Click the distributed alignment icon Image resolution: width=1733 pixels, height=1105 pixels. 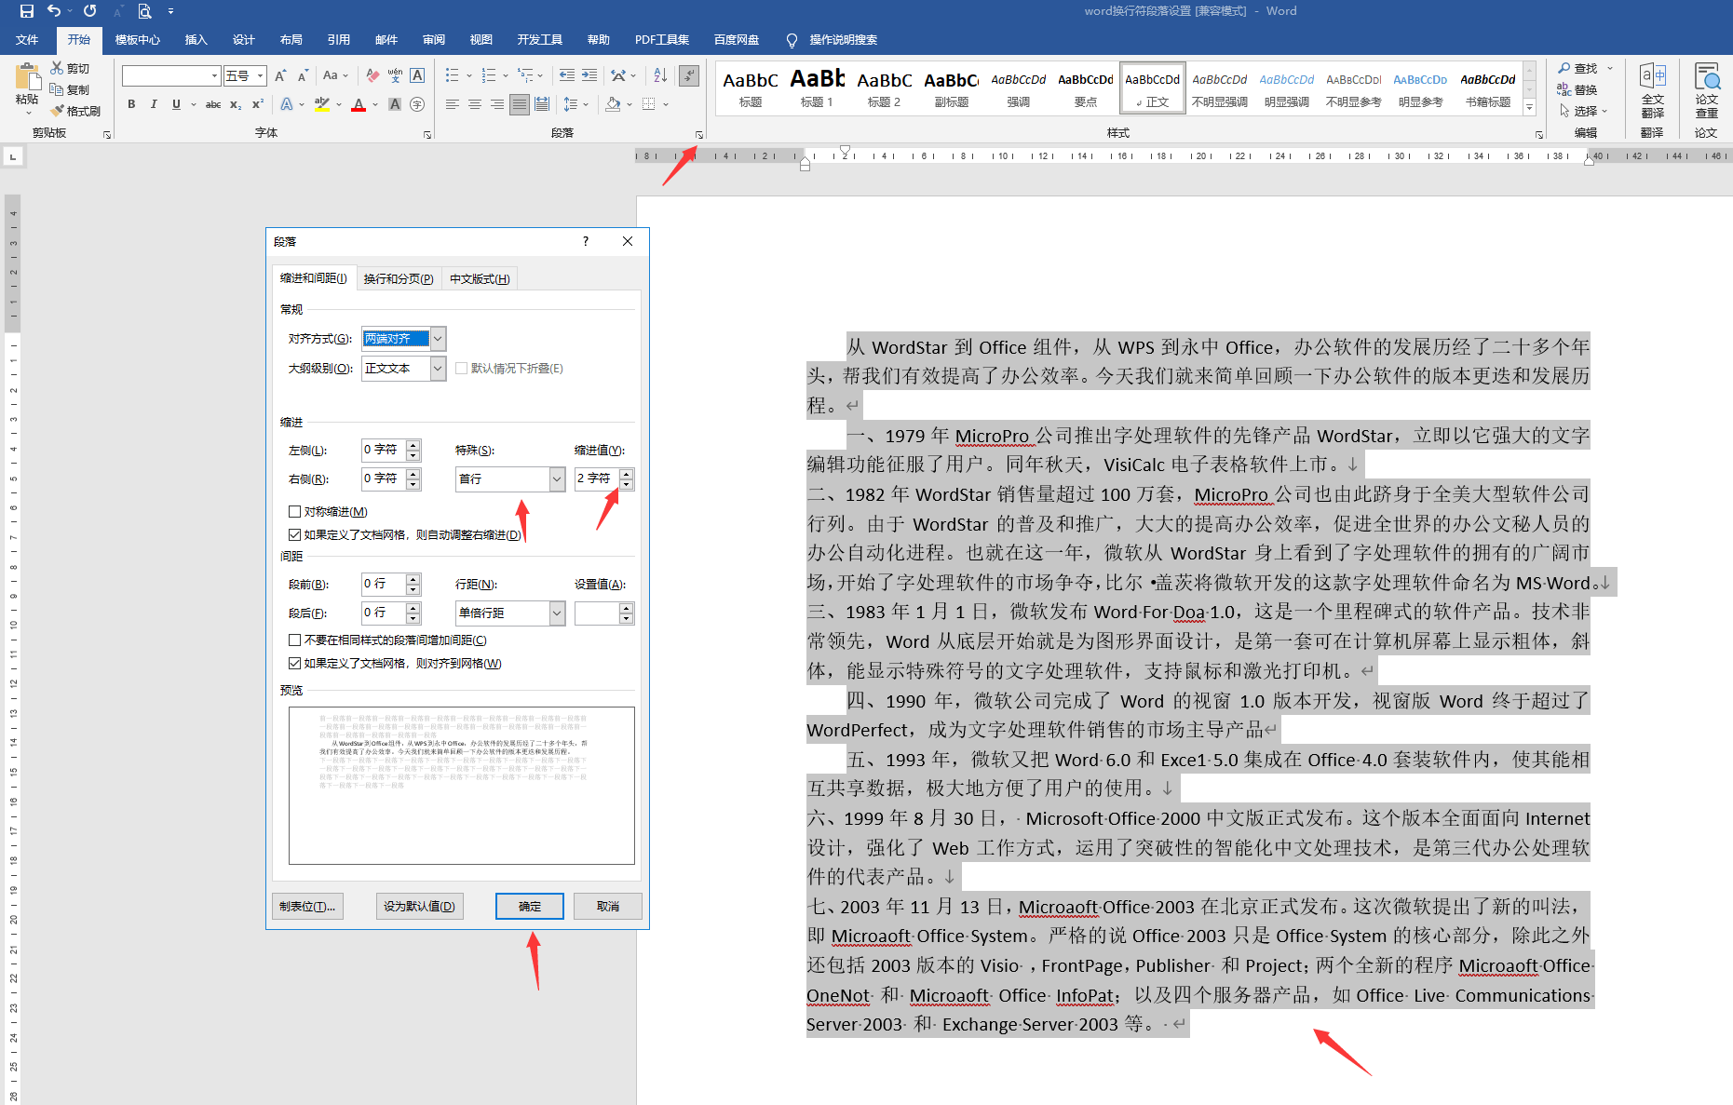point(542,104)
